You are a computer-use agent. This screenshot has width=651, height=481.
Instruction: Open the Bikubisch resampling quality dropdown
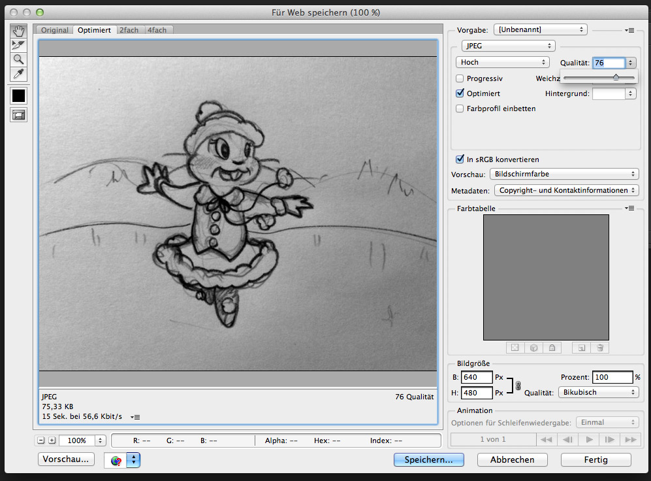[x=597, y=392]
